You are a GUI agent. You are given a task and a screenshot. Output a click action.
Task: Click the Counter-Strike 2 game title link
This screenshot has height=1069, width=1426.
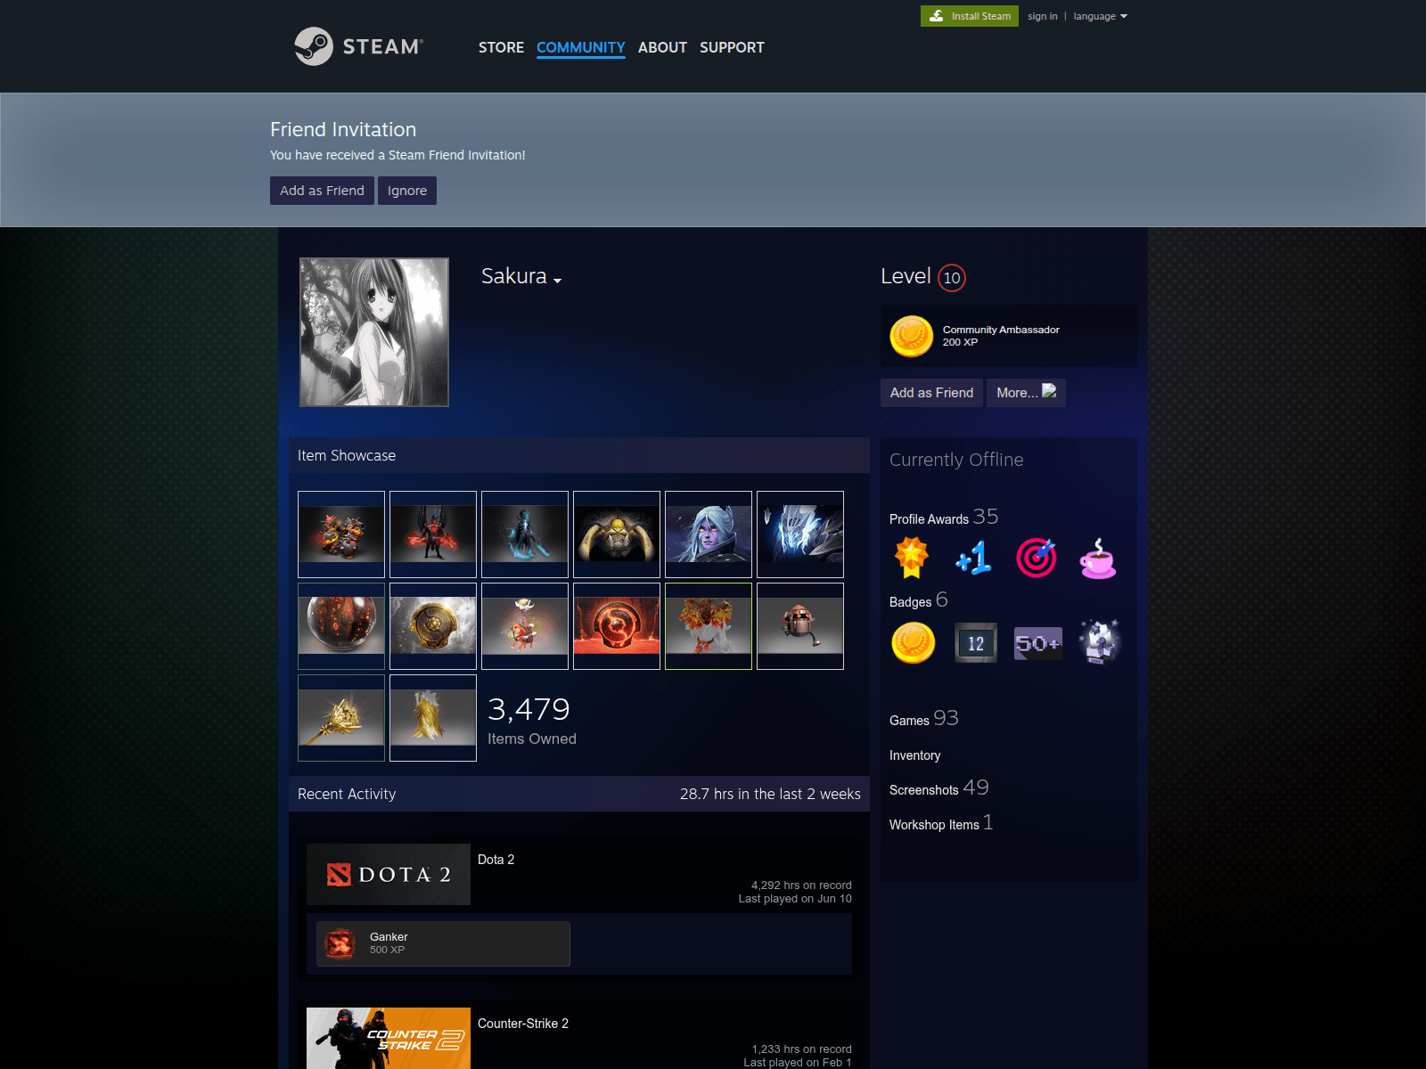(523, 1024)
